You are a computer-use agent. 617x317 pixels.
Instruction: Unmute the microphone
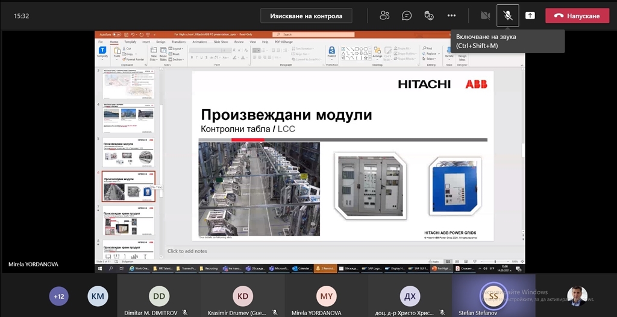[507, 16]
